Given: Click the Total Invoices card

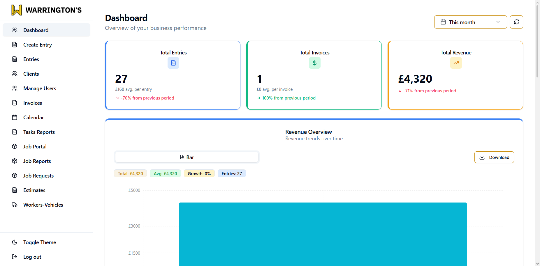Looking at the screenshot, I should click(314, 75).
